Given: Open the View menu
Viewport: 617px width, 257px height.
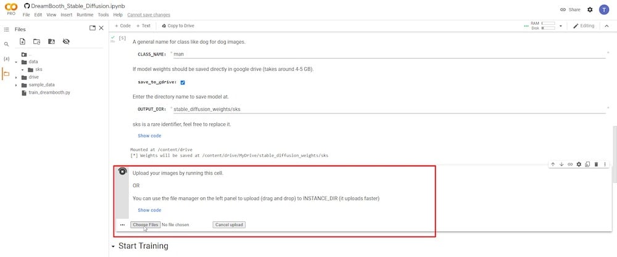Looking at the screenshot, I should tap(51, 15).
